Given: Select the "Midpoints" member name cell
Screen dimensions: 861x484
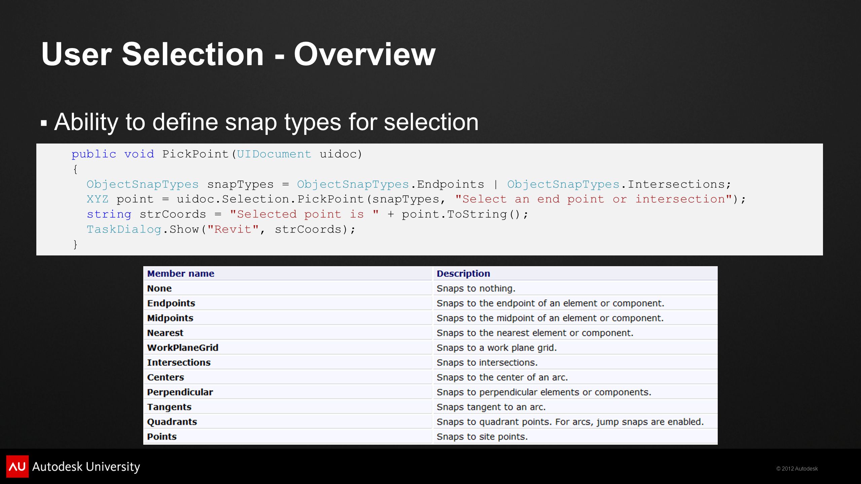Looking at the screenshot, I should tap(288, 318).
